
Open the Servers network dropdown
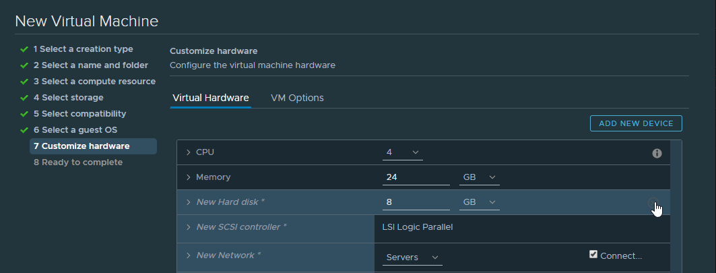(x=412, y=257)
